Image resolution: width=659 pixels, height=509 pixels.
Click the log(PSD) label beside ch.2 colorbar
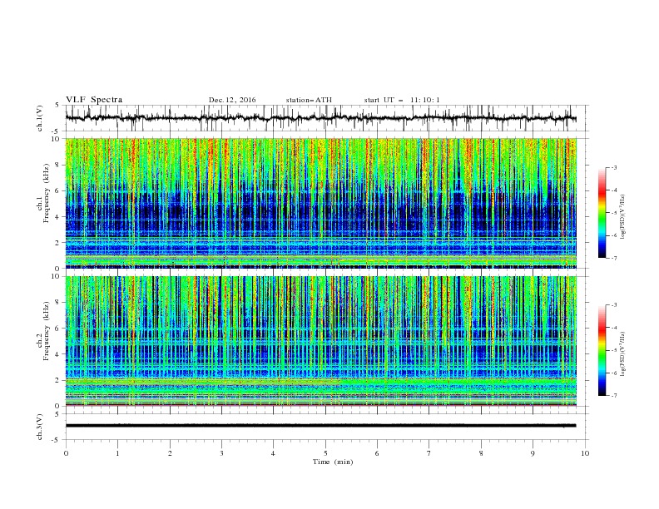(623, 354)
